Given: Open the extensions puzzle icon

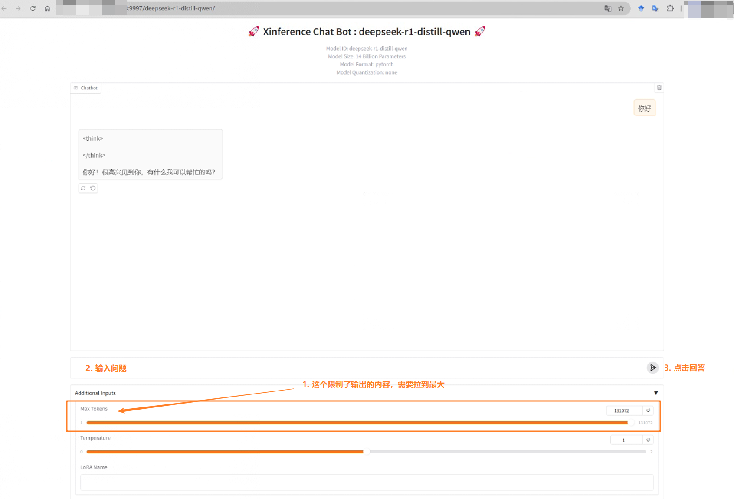Looking at the screenshot, I should coord(670,8).
